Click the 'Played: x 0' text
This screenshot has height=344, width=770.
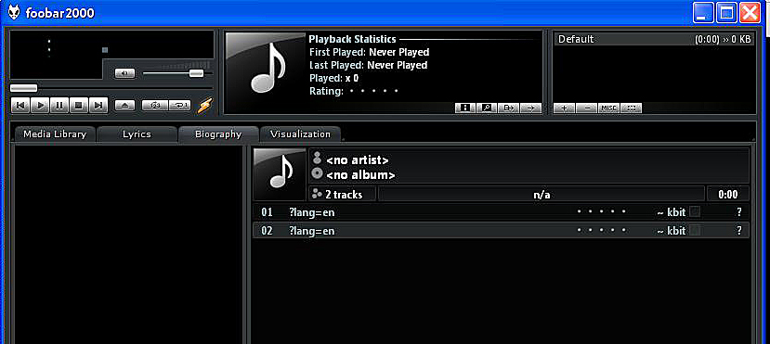334,78
